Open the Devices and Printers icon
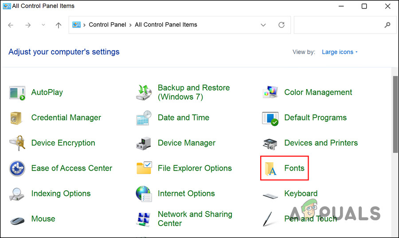This screenshot has height=238, width=399. 270,144
